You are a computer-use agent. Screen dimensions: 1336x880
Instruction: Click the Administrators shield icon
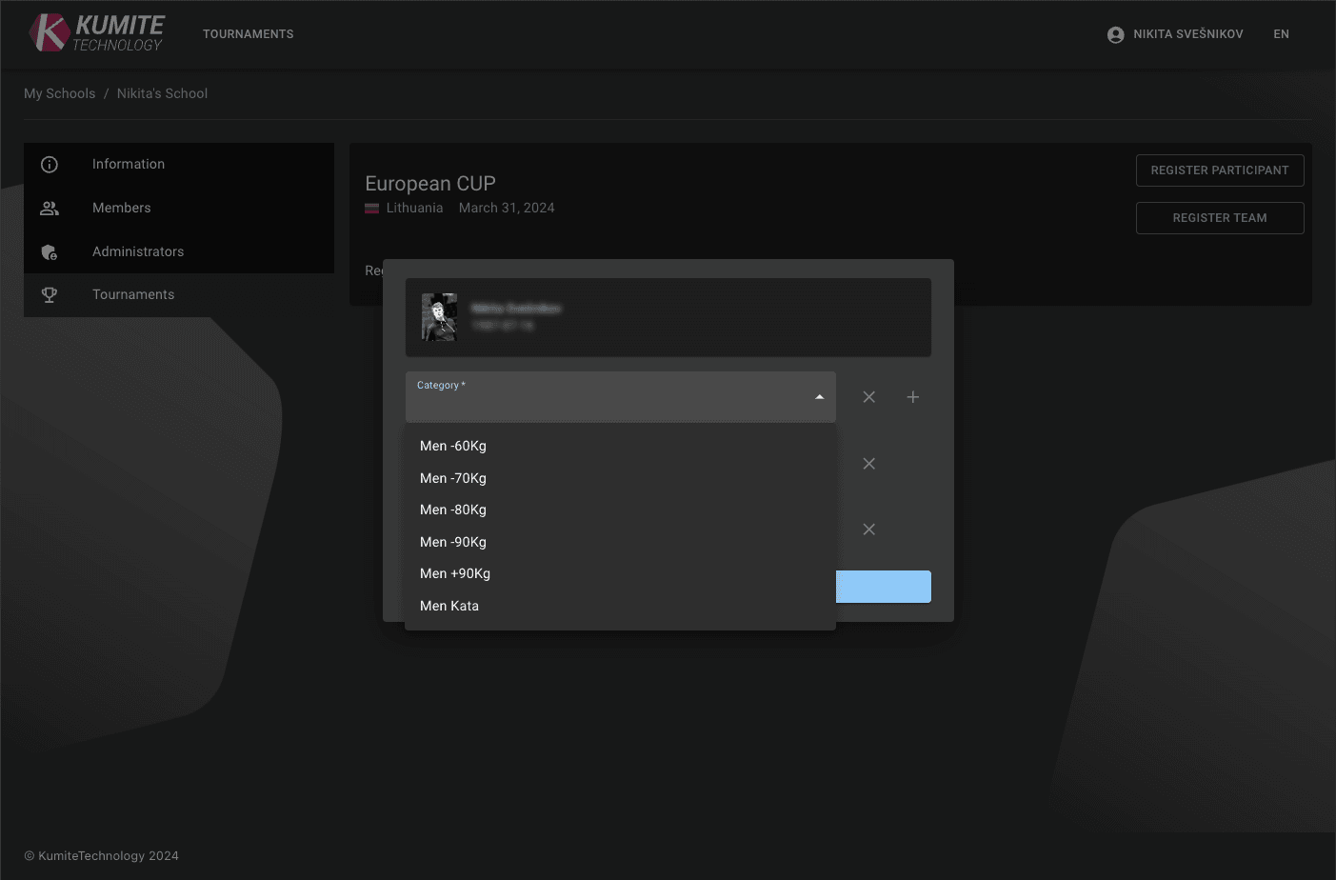point(50,251)
